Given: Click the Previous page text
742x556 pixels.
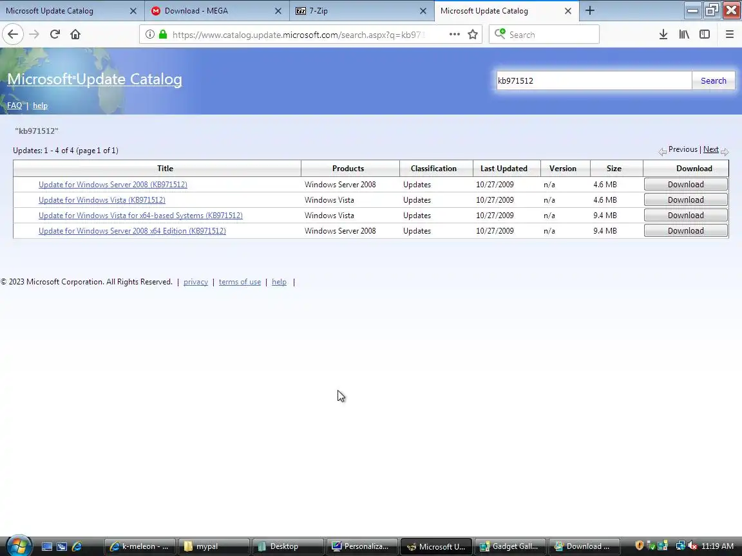Looking at the screenshot, I should click(x=683, y=149).
